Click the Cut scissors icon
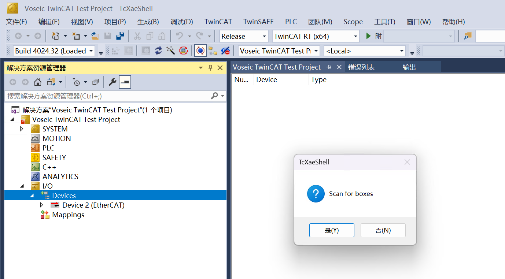 pos(137,36)
